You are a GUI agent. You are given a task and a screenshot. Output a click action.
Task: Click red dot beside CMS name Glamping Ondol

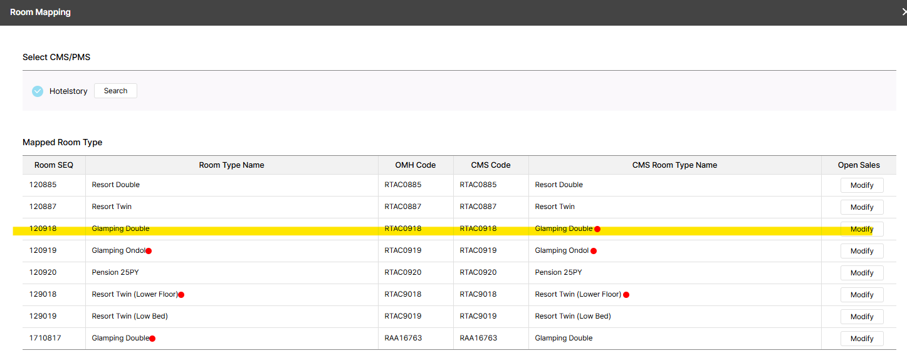pyautogui.click(x=594, y=251)
